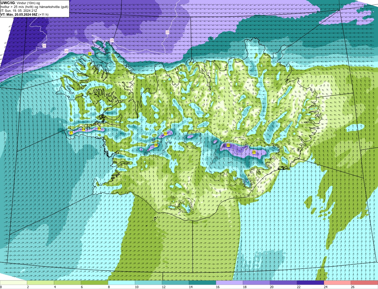Click the 0–2 m/s pale cream legend swatch

click(14, 283)
